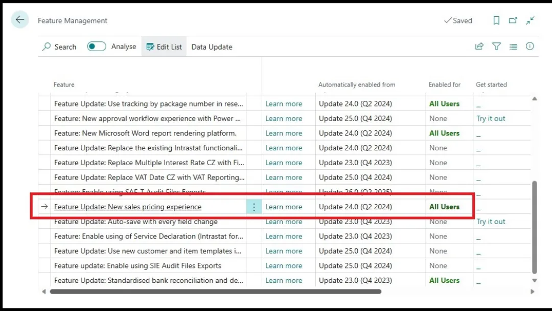Select Feature Update: Auto-save with every field change

(136, 221)
